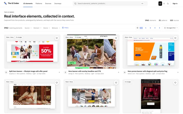Screen dimensions: 183x114
Task: Set grid to 1 column
Action: coord(146,28)
